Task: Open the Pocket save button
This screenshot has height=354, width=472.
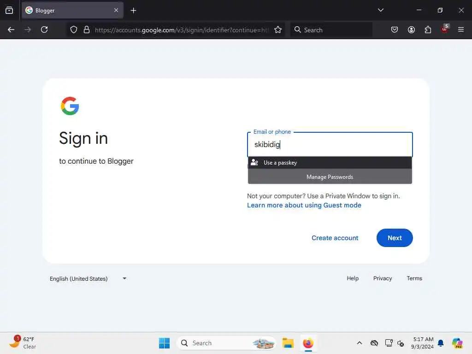Action: (x=395, y=29)
